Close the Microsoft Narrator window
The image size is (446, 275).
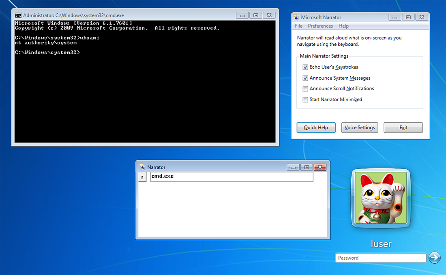(422, 17)
